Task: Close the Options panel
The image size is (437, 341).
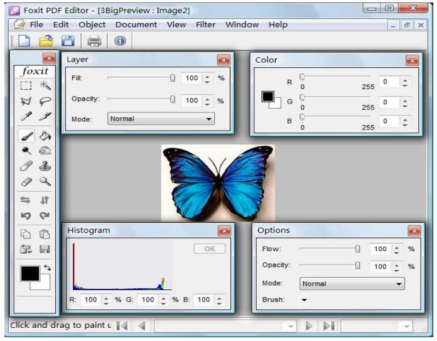Action: [414, 231]
